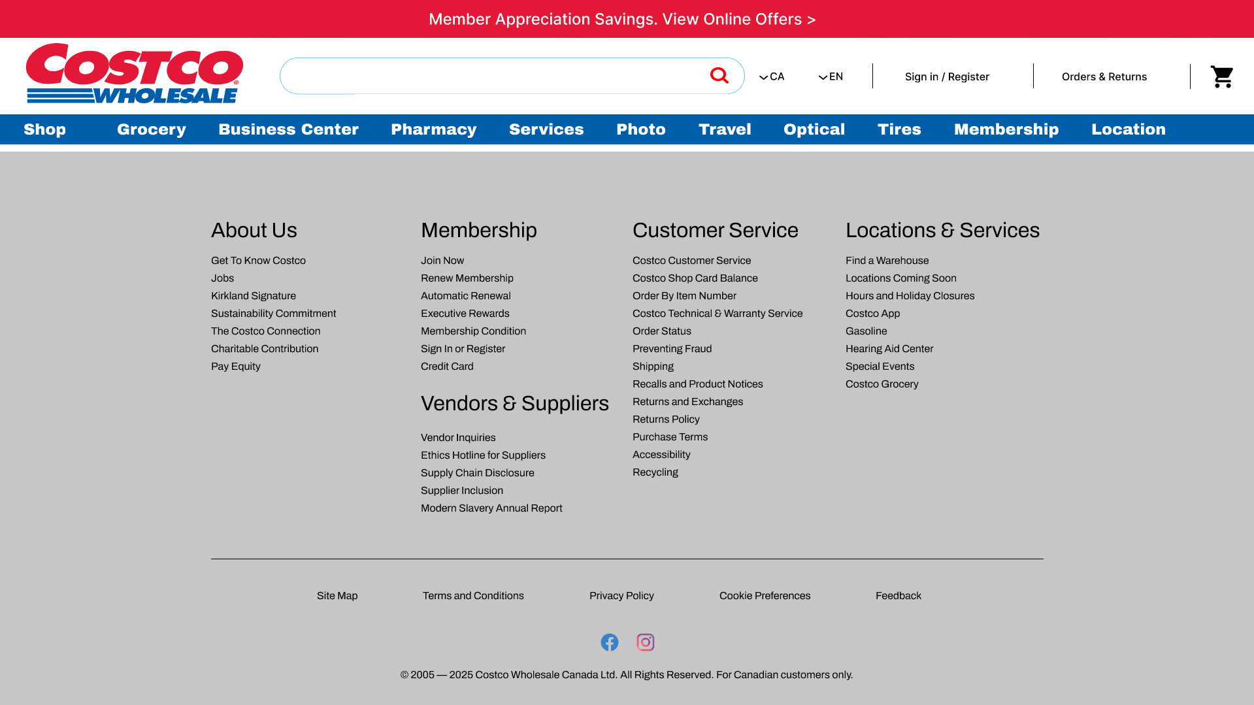Open Automatic Renewal link
Image resolution: width=1254 pixels, height=705 pixels.
coord(466,295)
